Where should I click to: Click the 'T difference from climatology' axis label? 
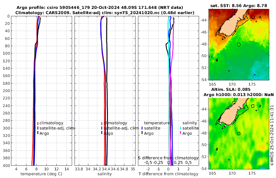pyautogui.click(x=168, y=174)
